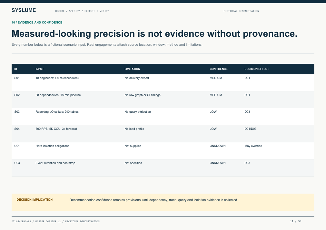This screenshot has width=326, height=230.
Task: Click the LOW confidence cell in row S04
Action: [x=213, y=129]
